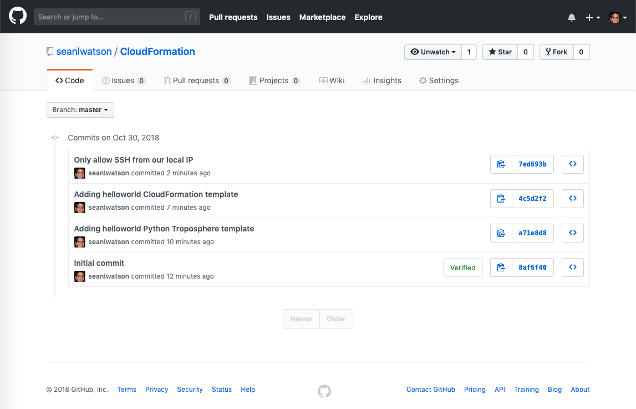Open Marketplace in top navigation
The width and height of the screenshot is (636, 409).
click(x=323, y=17)
